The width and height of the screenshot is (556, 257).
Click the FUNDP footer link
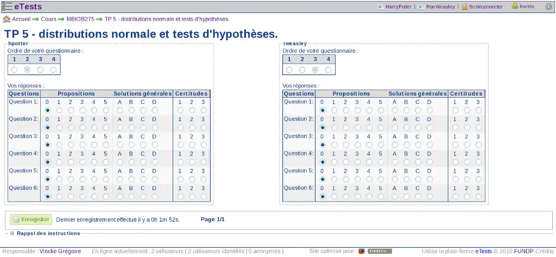pyautogui.click(x=524, y=252)
